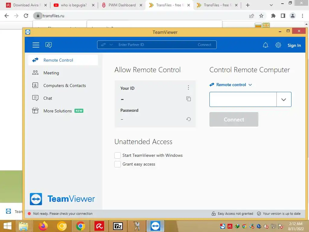
Task: Click Easy Access not granted status
Action: (x=235, y=214)
